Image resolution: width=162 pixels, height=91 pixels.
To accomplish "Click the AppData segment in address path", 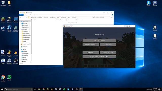I will [x=40, y=17].
